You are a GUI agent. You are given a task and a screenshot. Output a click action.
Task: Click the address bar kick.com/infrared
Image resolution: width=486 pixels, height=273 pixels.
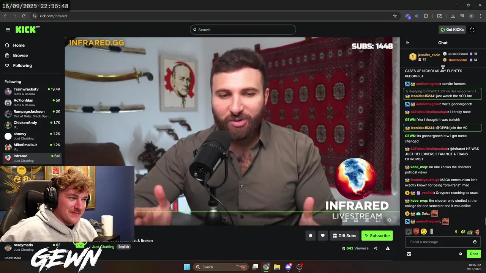tap(53, 16)
